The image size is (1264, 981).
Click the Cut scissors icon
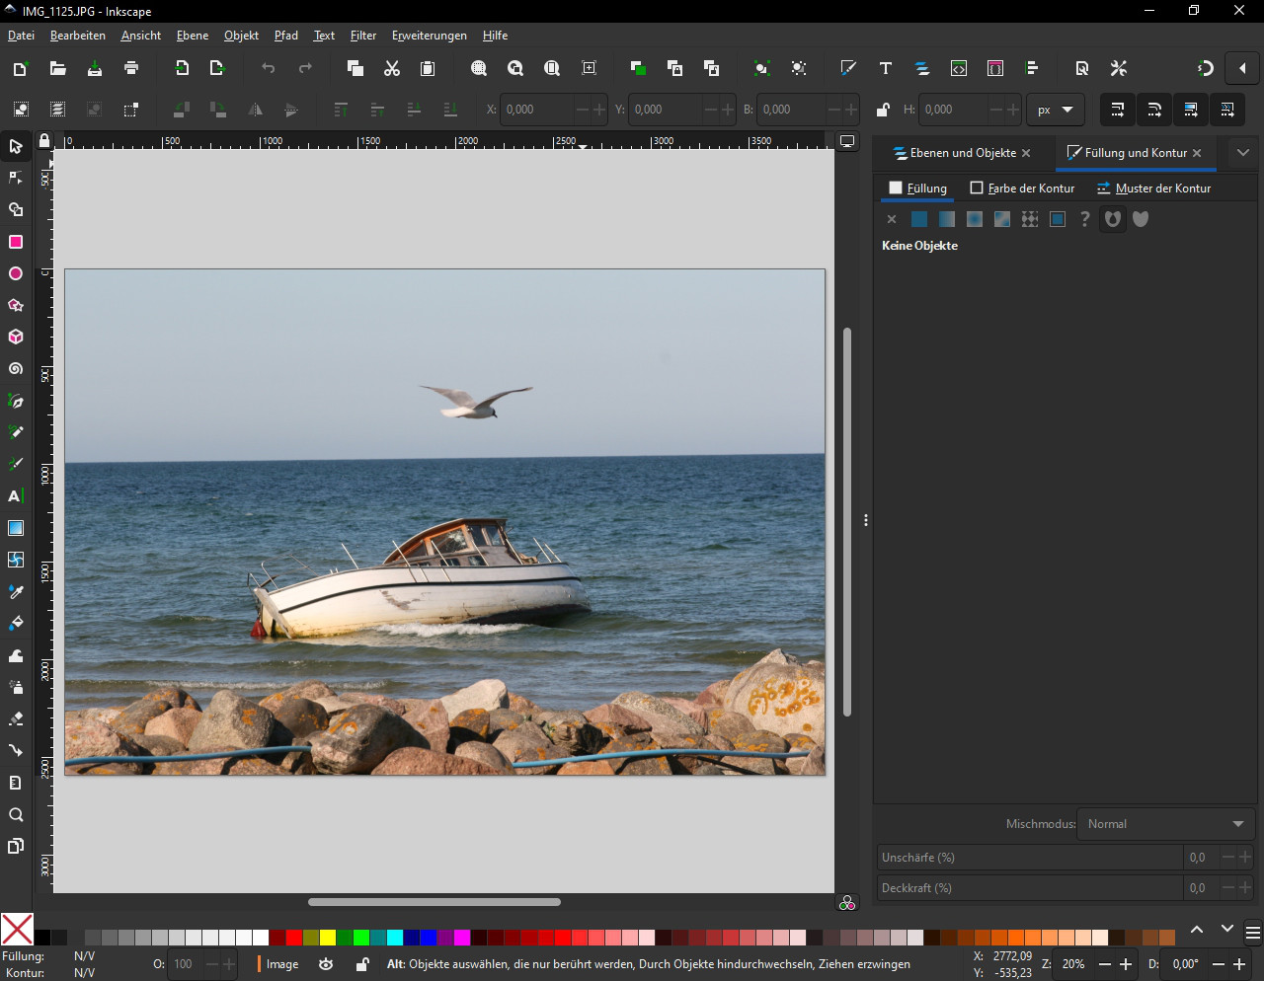(392, 68)
